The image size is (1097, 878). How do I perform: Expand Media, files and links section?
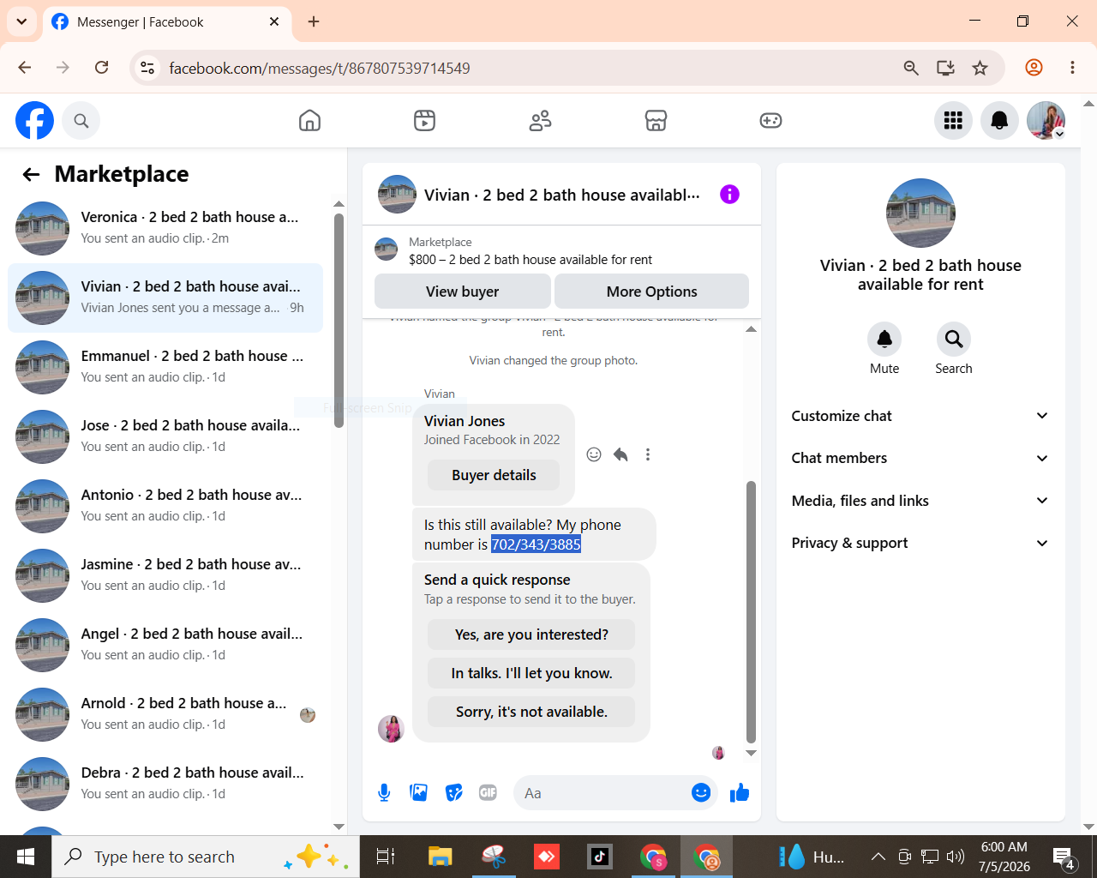coord(920,501)
